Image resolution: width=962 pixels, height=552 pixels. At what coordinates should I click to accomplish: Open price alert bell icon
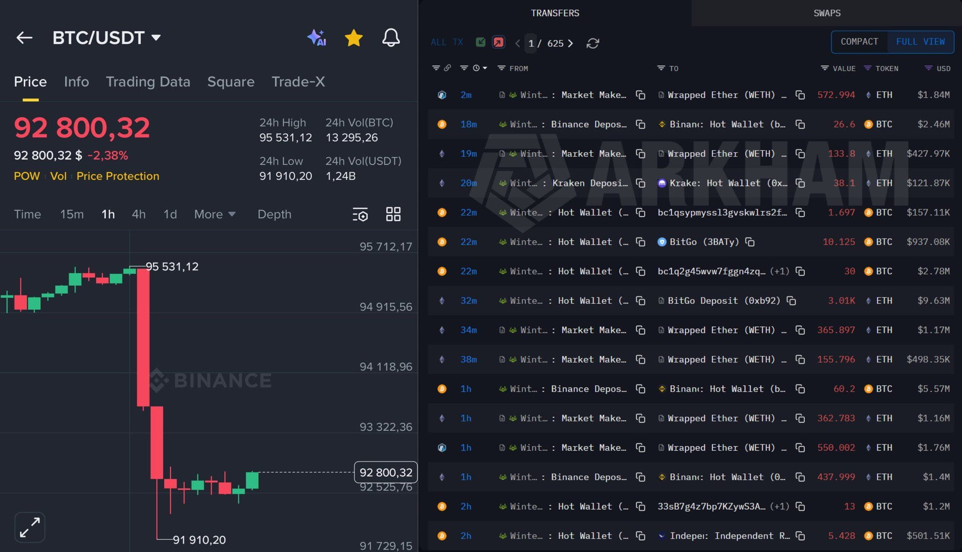click(x=391, y=38)
